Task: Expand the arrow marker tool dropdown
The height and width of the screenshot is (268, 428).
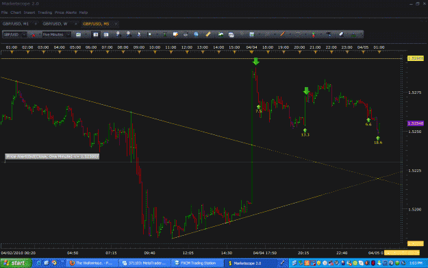Action: [320, 35]
